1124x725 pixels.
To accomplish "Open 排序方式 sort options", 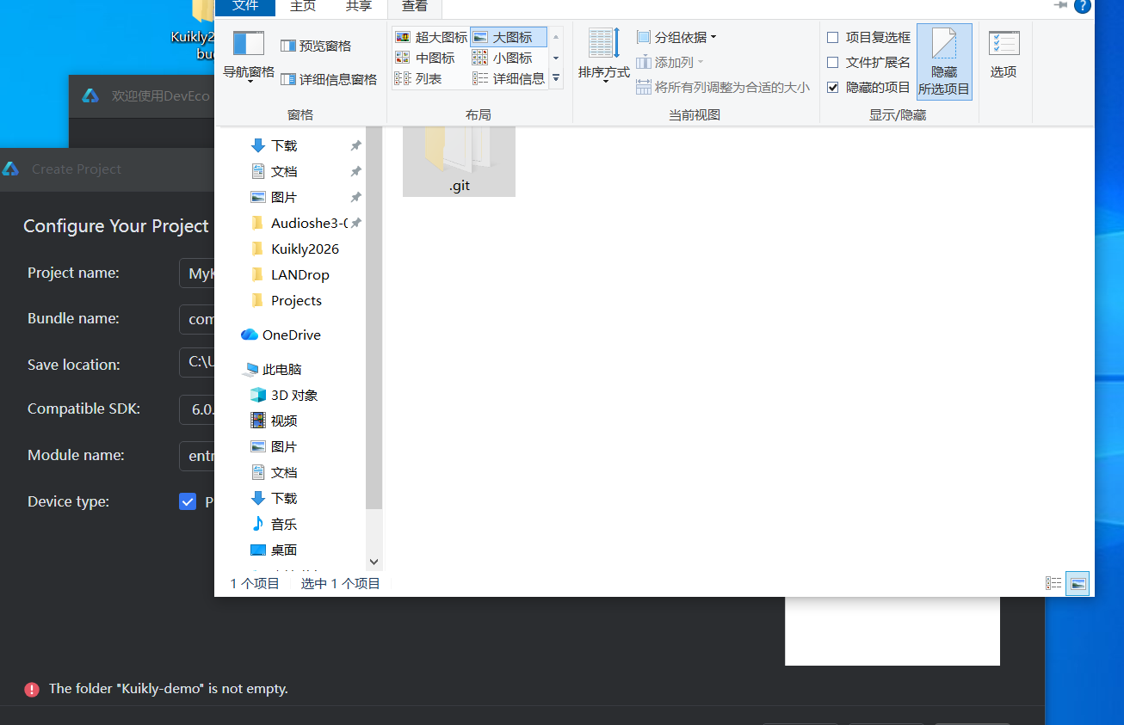I will click(x=604, y=55).
